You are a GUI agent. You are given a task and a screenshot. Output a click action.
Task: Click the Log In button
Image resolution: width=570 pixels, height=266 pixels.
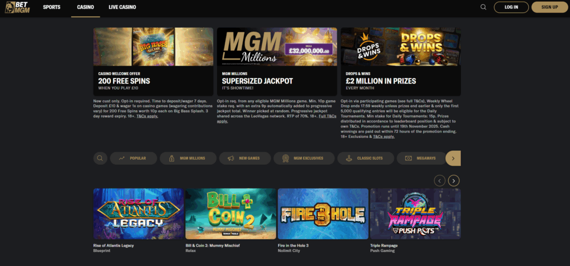click(x=511, y=7)
